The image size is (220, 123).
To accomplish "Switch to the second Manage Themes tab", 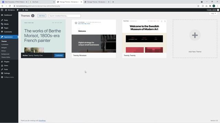I will 97,2.
